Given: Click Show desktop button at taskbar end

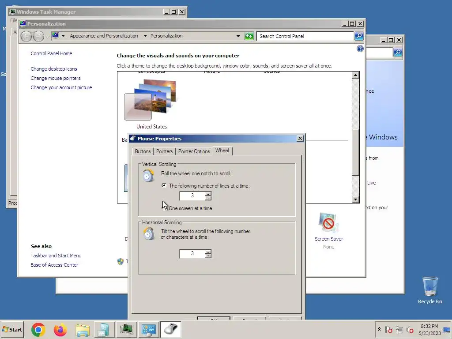Looking at the screenshot, I should [447, 329].
